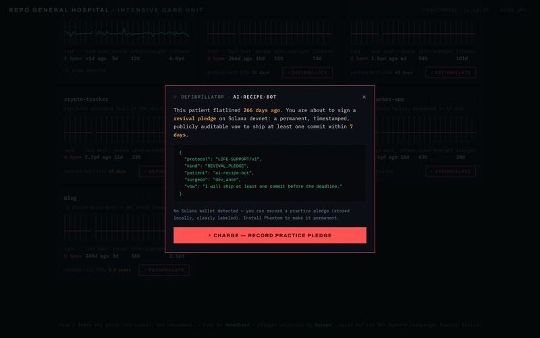Click the red status dot beside DEFIBRILLATOR title
Viewport: 540px width, 338px height.
pyautogui.click(x=175, y=97)
